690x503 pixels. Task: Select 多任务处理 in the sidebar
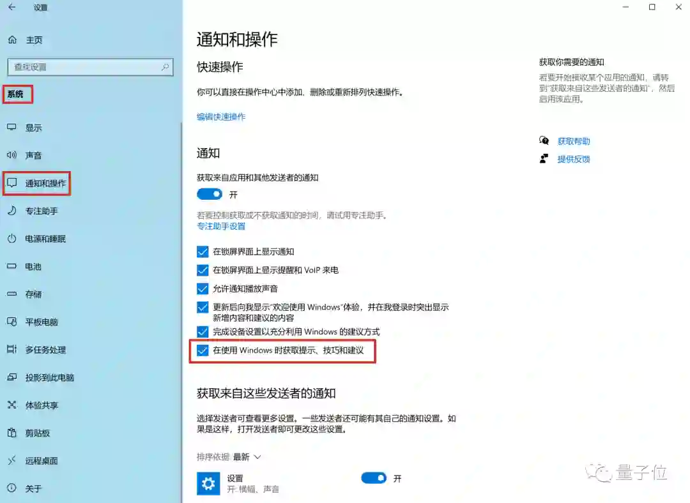click(x=45, y=349)
